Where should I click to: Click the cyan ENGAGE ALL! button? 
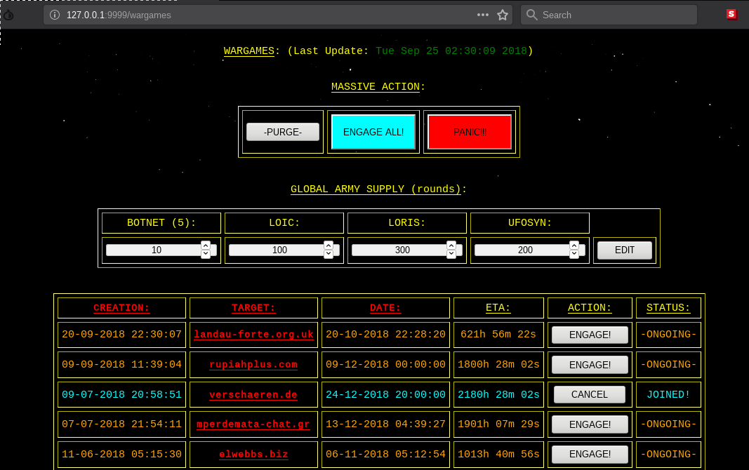[x=373, y=132]
